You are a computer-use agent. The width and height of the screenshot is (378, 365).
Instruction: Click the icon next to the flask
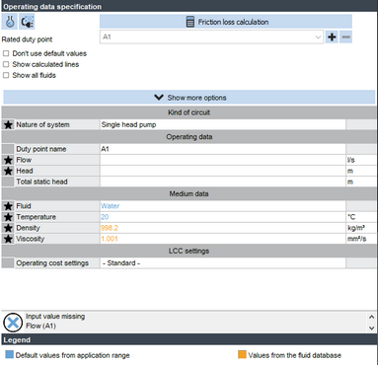tap(27, 22)
